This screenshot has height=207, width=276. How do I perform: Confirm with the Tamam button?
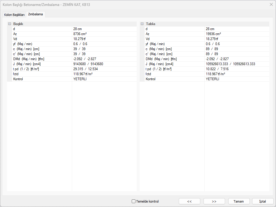click(x=239, y=201)
